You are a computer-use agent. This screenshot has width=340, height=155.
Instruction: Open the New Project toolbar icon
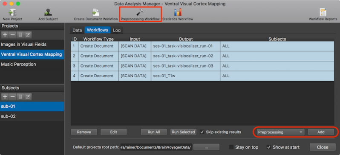[12, 14]
